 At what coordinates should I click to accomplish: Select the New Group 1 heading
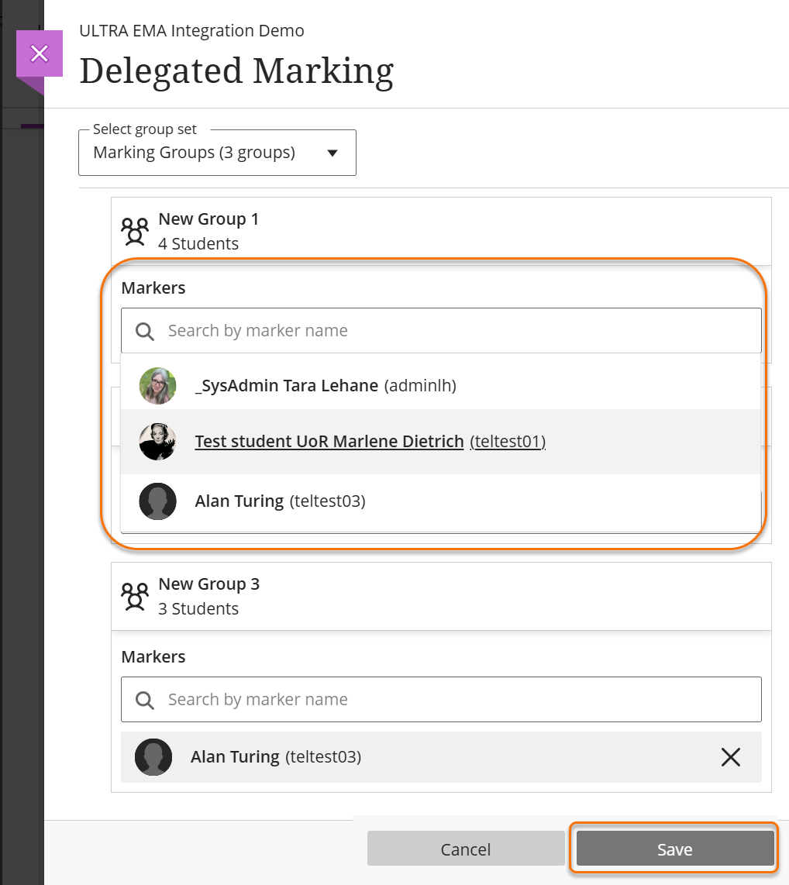coord(208,219)
